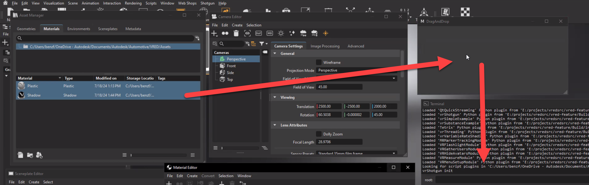Open the Create menu in Camera Editor
This screenshot has height=185, width=589.
tap(237, 25)
